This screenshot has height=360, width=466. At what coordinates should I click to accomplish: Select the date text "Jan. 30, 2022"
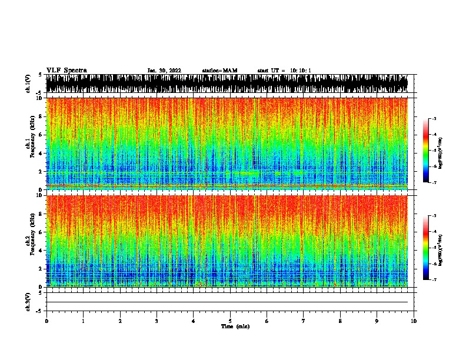[x=164, y=71]
